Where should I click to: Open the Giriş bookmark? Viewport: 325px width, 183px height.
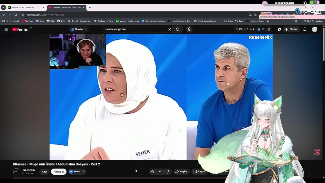click(x=61, y=21)
